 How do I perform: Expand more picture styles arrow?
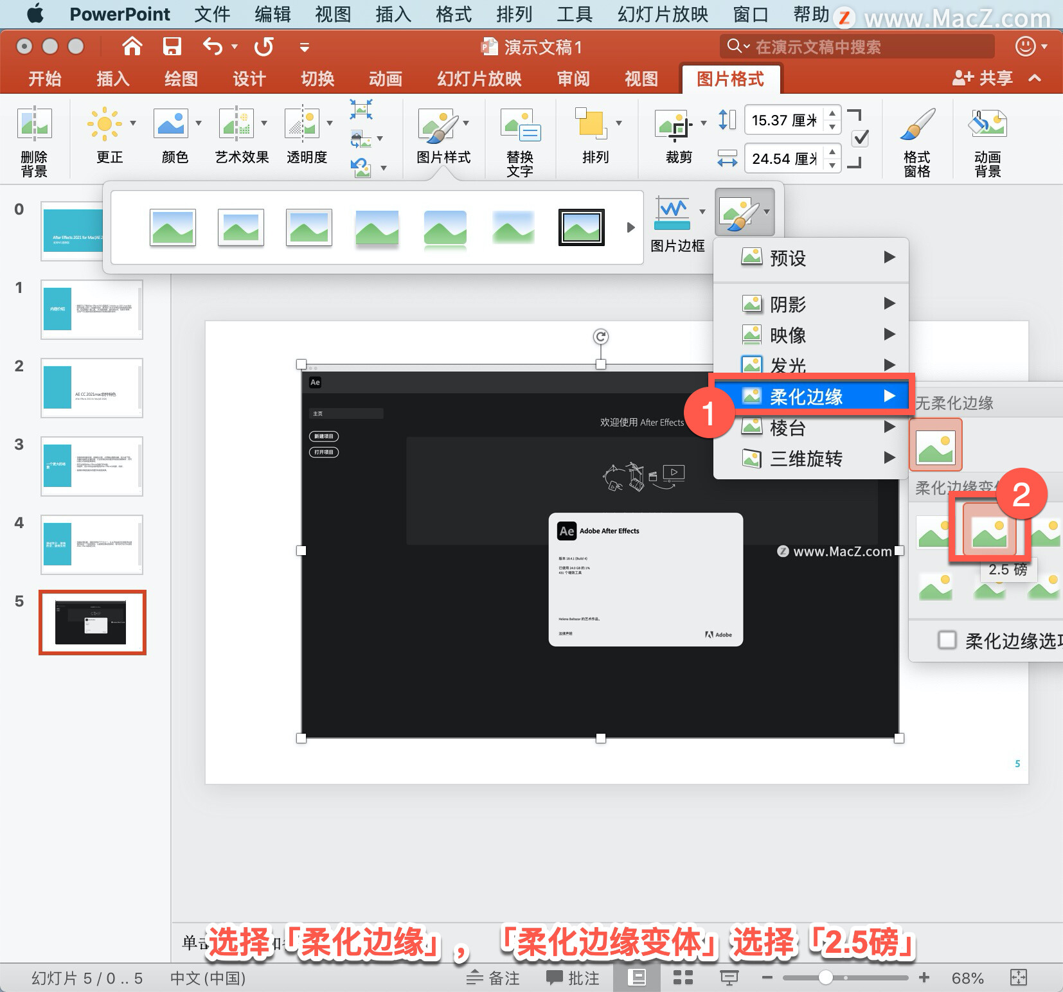tap(630, 227)
